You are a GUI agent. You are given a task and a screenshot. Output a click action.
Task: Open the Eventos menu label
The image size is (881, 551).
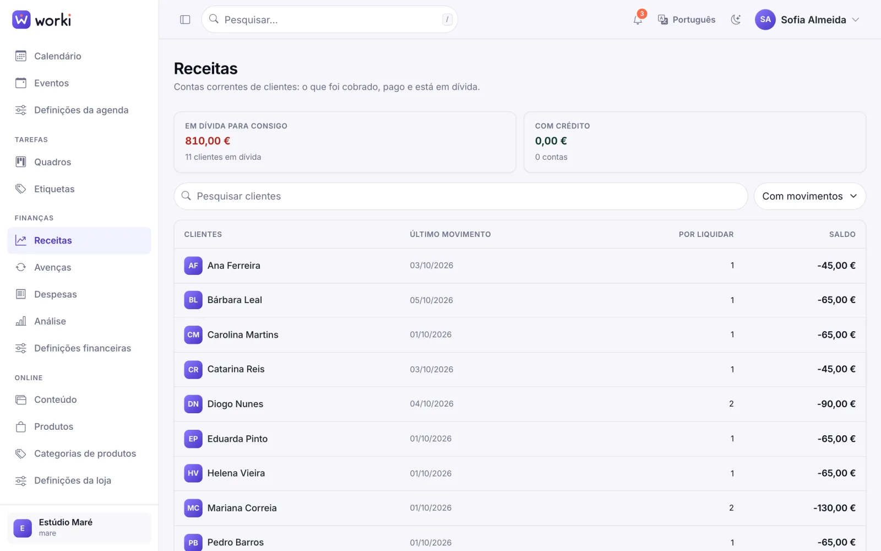tap(52, 83)
